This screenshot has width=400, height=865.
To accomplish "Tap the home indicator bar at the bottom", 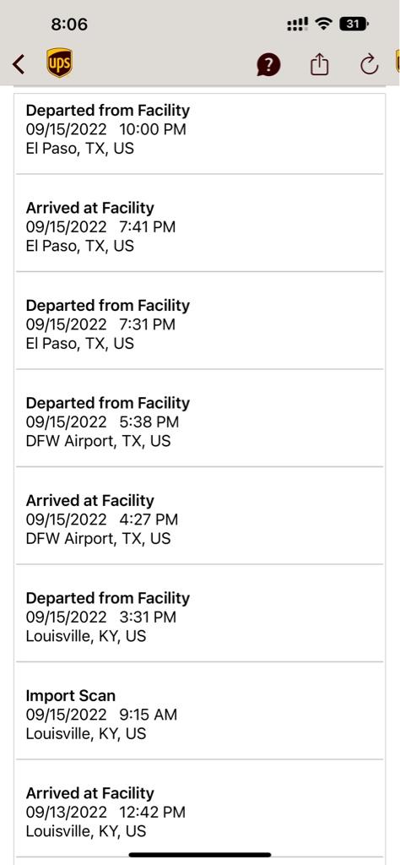I will point(200,855).
